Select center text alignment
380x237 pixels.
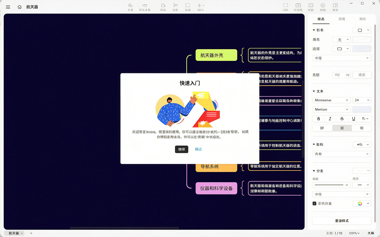coord(342,128)
